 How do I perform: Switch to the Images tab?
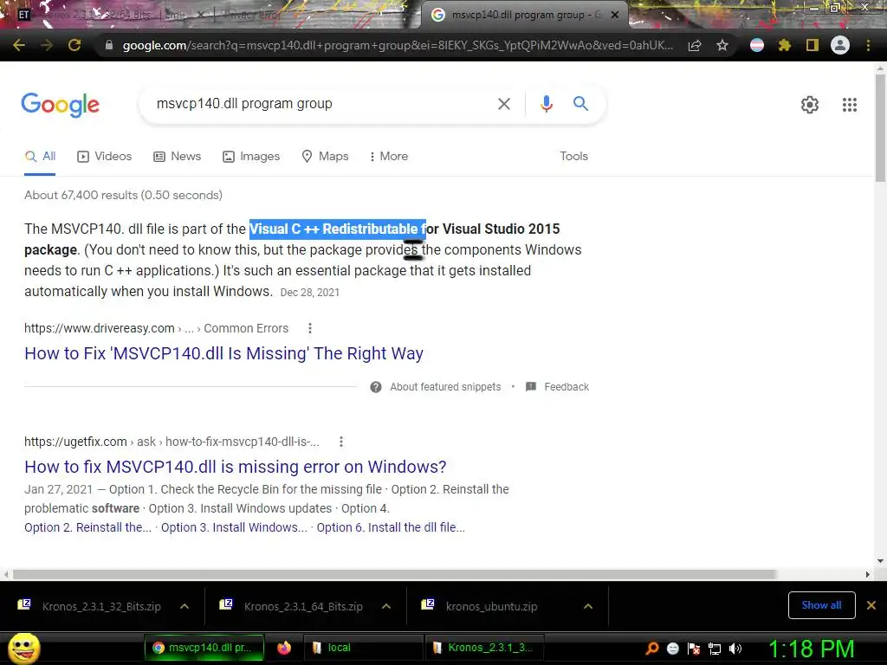point(251,156)
